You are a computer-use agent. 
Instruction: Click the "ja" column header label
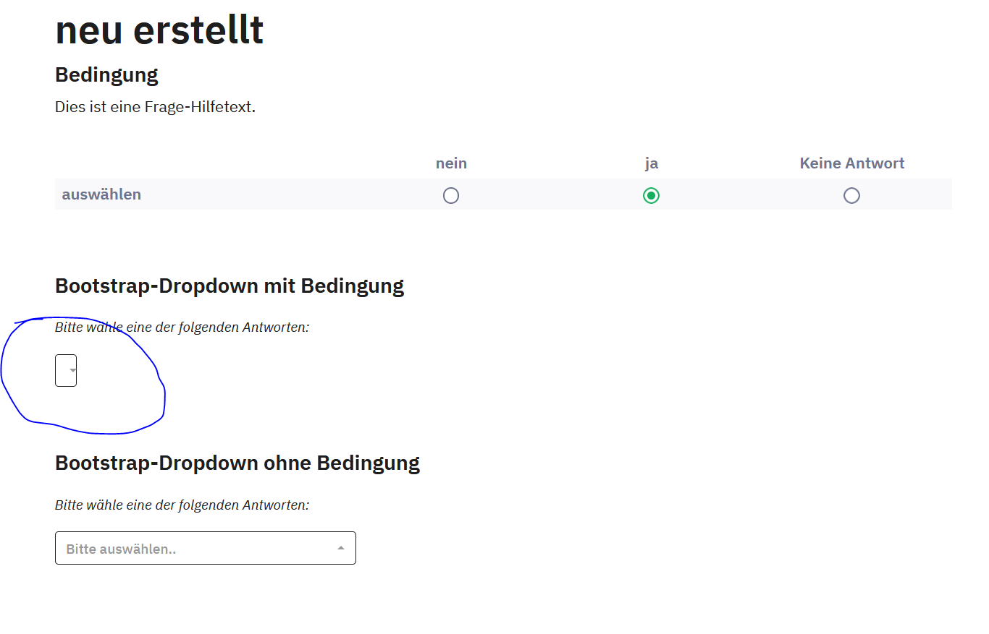point(652,163)
